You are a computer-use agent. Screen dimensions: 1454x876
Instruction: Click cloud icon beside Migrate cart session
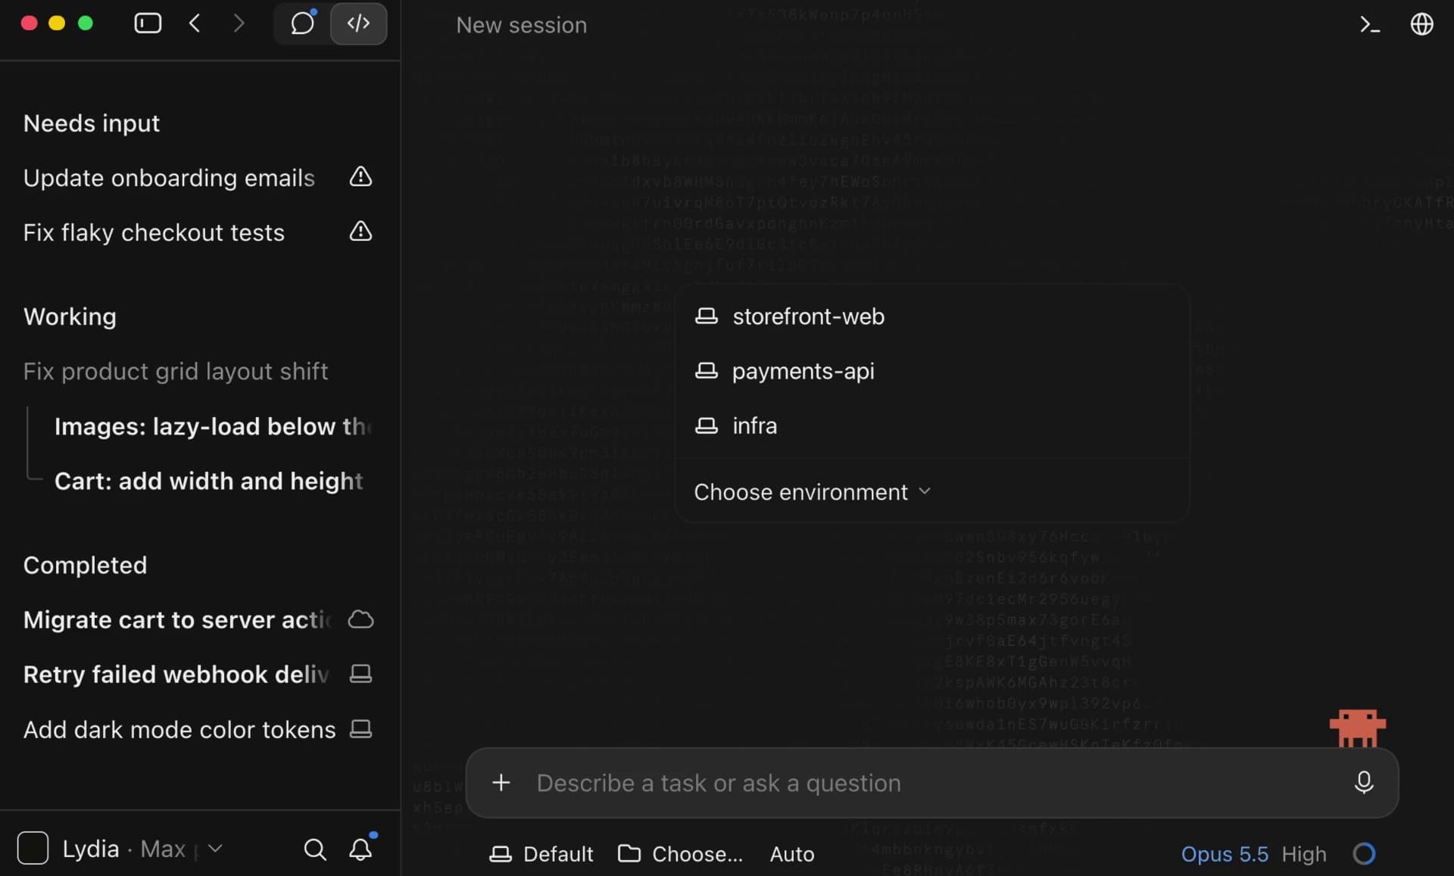point(360,619)
